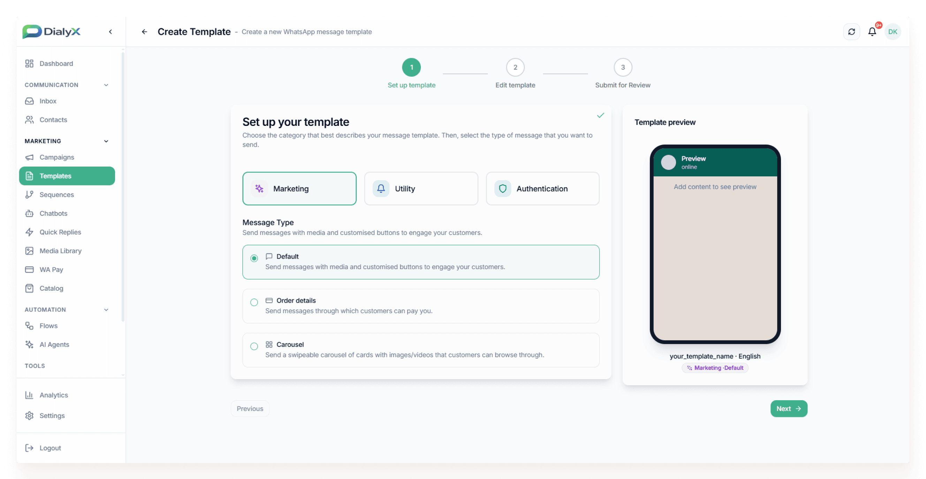Select the Default message type radio
This screenshot has width=926, height=479.
pos(254,258)
